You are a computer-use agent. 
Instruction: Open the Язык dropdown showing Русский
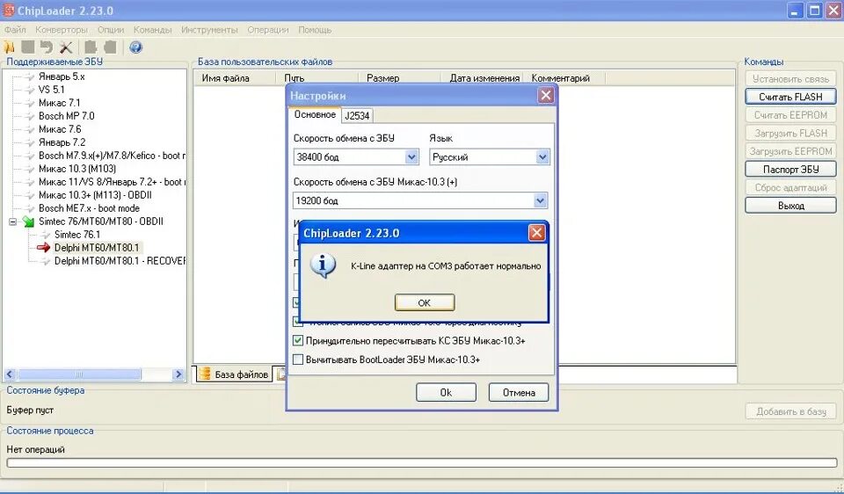pyautogui.click(x=542, y=157)
